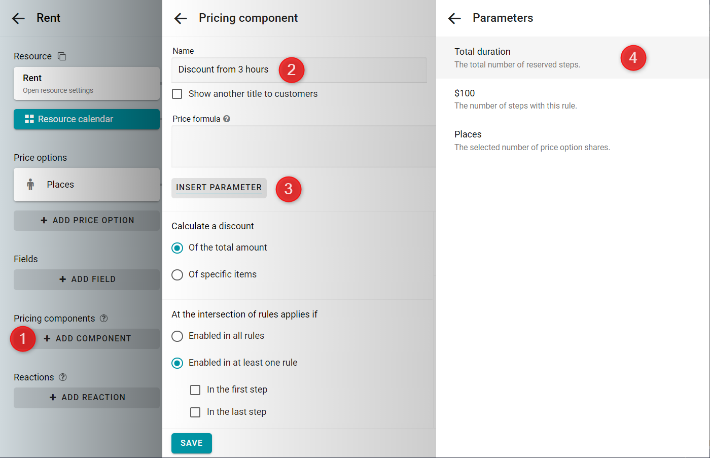Open the Resource calendar
This screenshot has height=458, width=710.
(87, 119)
